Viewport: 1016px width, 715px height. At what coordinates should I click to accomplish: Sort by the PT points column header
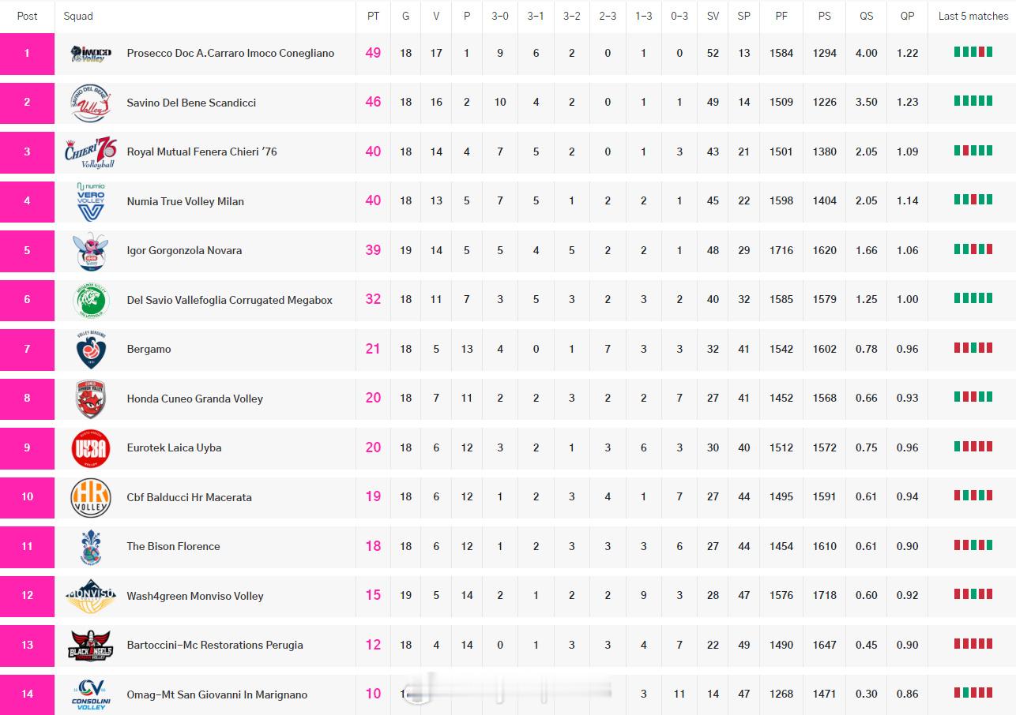pos(374,16)
